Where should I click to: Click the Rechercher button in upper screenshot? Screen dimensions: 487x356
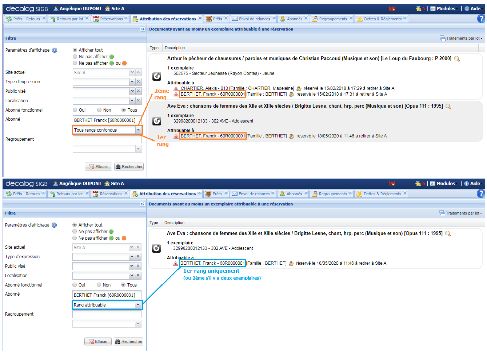pos(129,167)
